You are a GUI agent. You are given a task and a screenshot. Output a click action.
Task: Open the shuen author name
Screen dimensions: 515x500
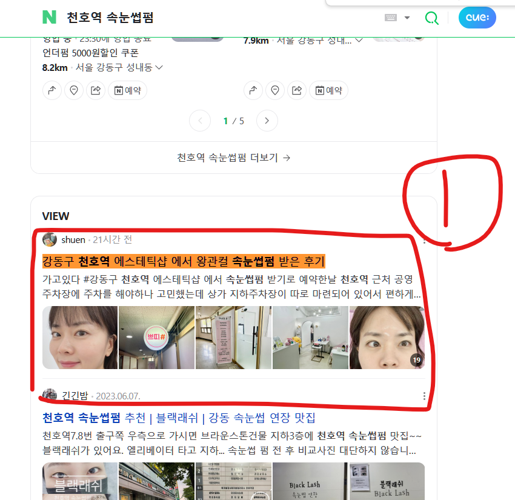[x=73, y=240]
